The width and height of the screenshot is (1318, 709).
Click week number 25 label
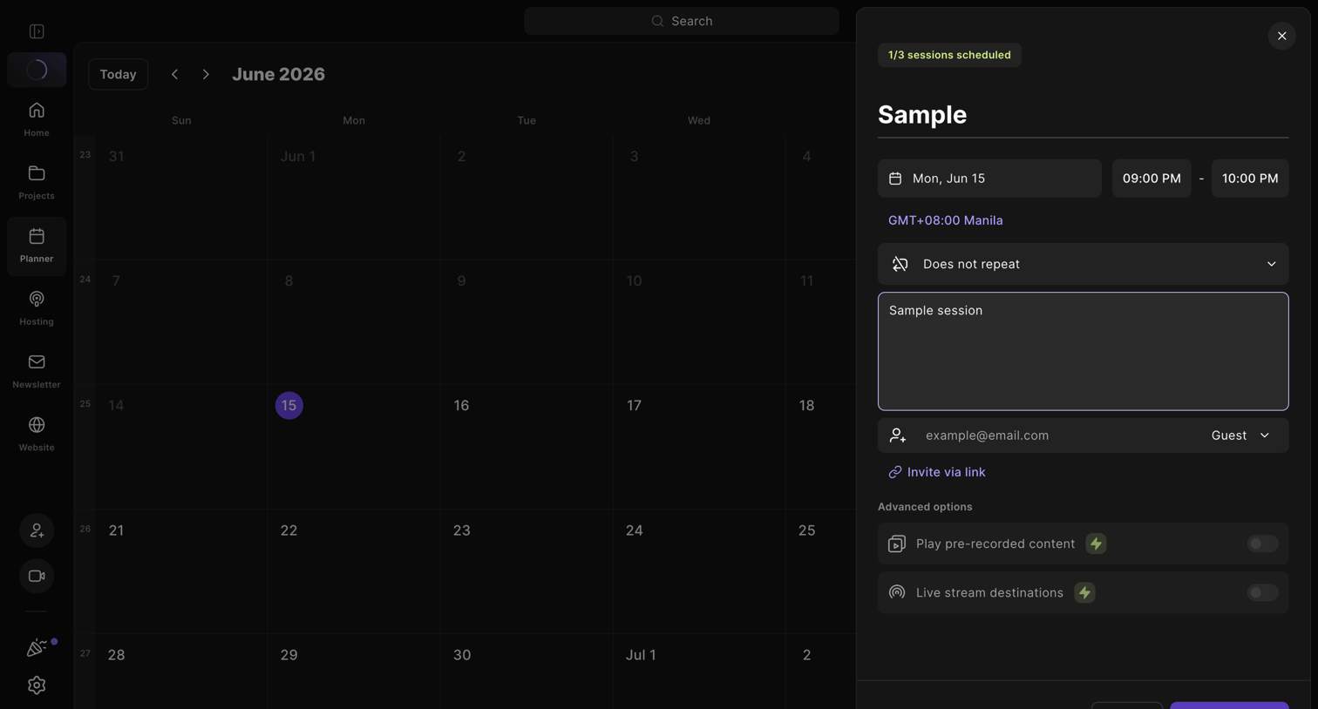(85, 404)
